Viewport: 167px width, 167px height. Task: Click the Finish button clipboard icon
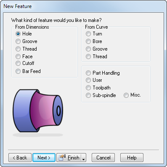coord(62,158)
